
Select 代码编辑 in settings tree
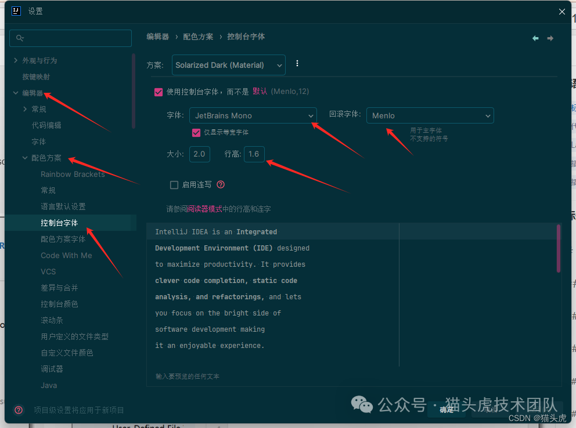[x=46, y=125]
